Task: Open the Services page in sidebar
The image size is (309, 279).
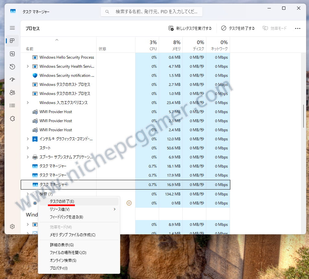Action: pos(12,119)
